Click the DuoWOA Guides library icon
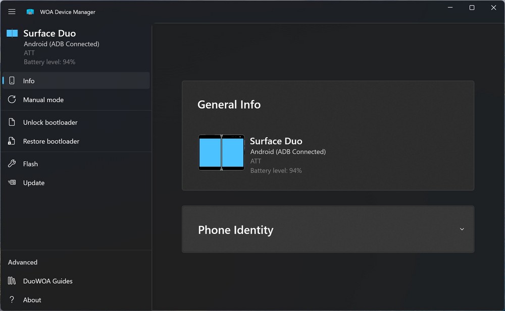505x311 pixels. coord(12,281)
